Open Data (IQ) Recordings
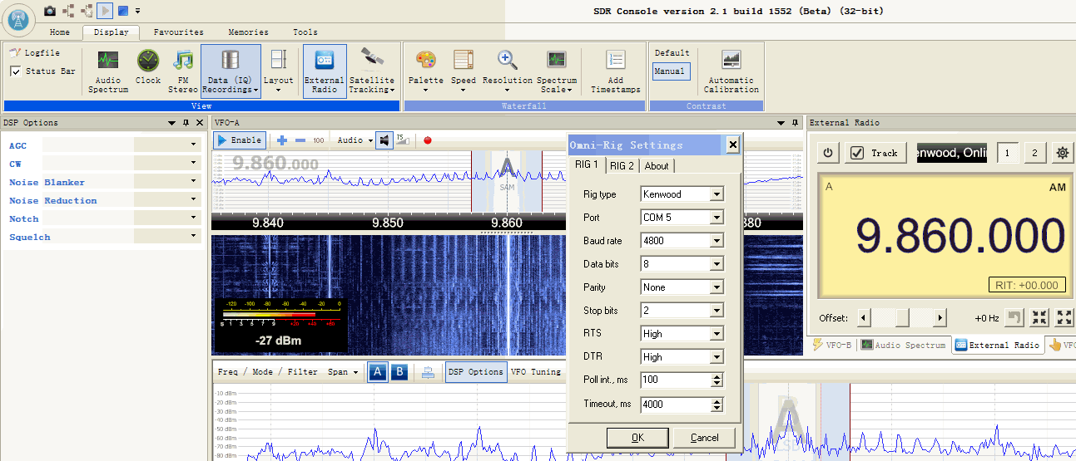The image size is (1076, 461). tap(231, 71)
